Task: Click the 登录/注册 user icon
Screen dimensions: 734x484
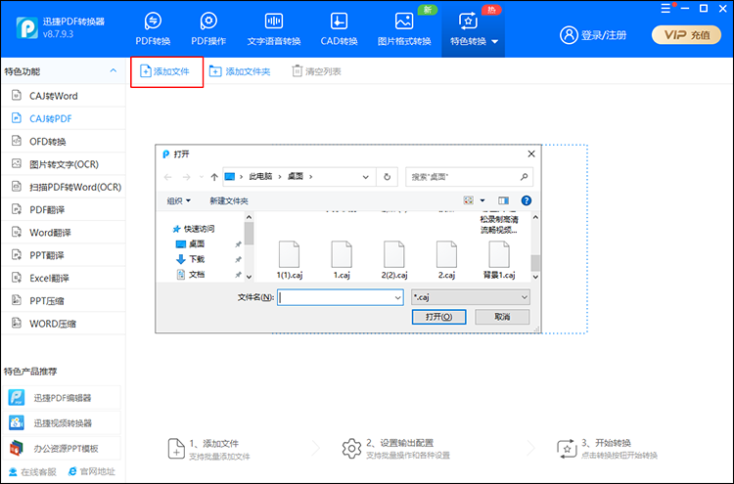Action: [x=569, y=35]
